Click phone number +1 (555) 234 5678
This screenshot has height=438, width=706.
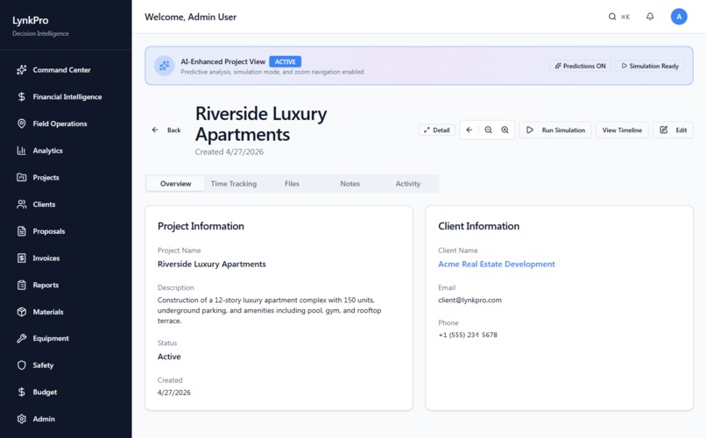click(468, 335)
